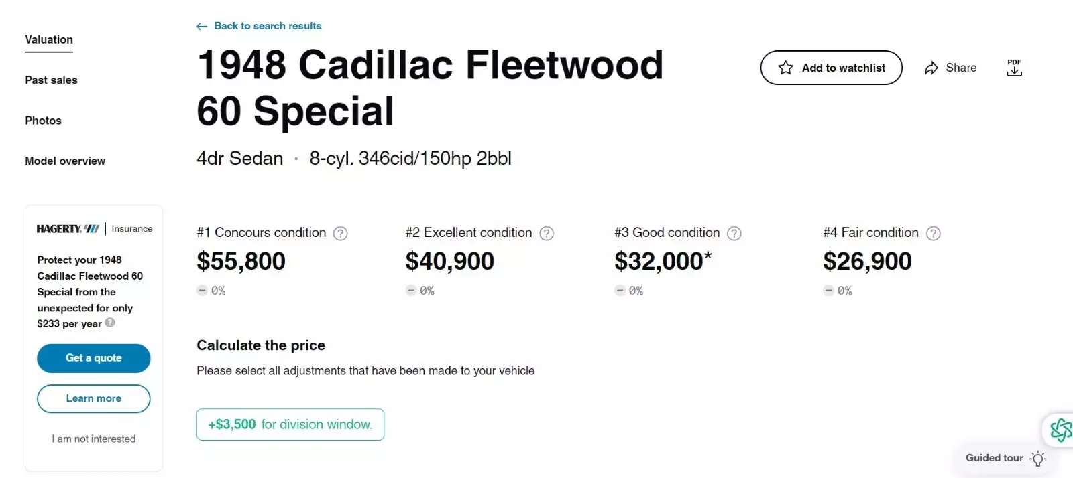The height and width of the screenshot is (478, 1073).
Task: Open the Model overview section
Action: click(x=64, y=161)
